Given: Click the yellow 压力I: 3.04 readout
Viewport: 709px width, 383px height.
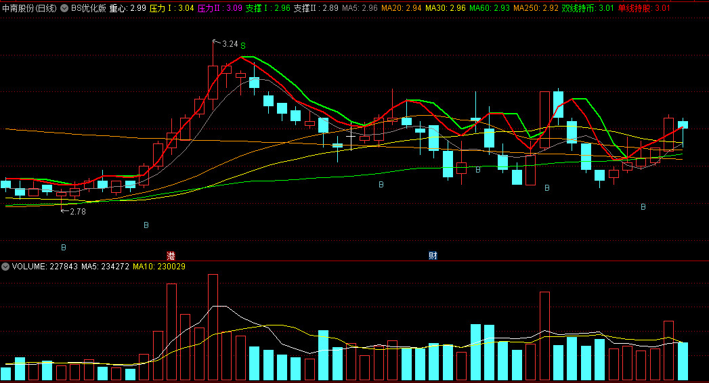Looking at the screenshot, I should tap(172, 8).
